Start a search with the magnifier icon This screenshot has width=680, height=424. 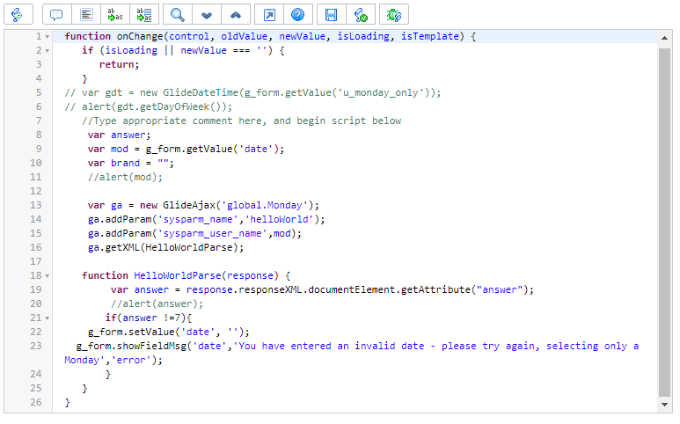click(x=178, y=15)
